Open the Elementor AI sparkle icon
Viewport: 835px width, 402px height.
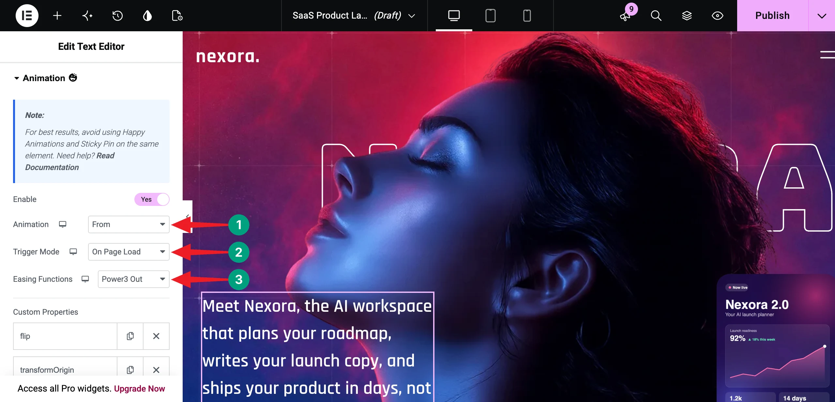pyautogui.click(x=87, y=15)
